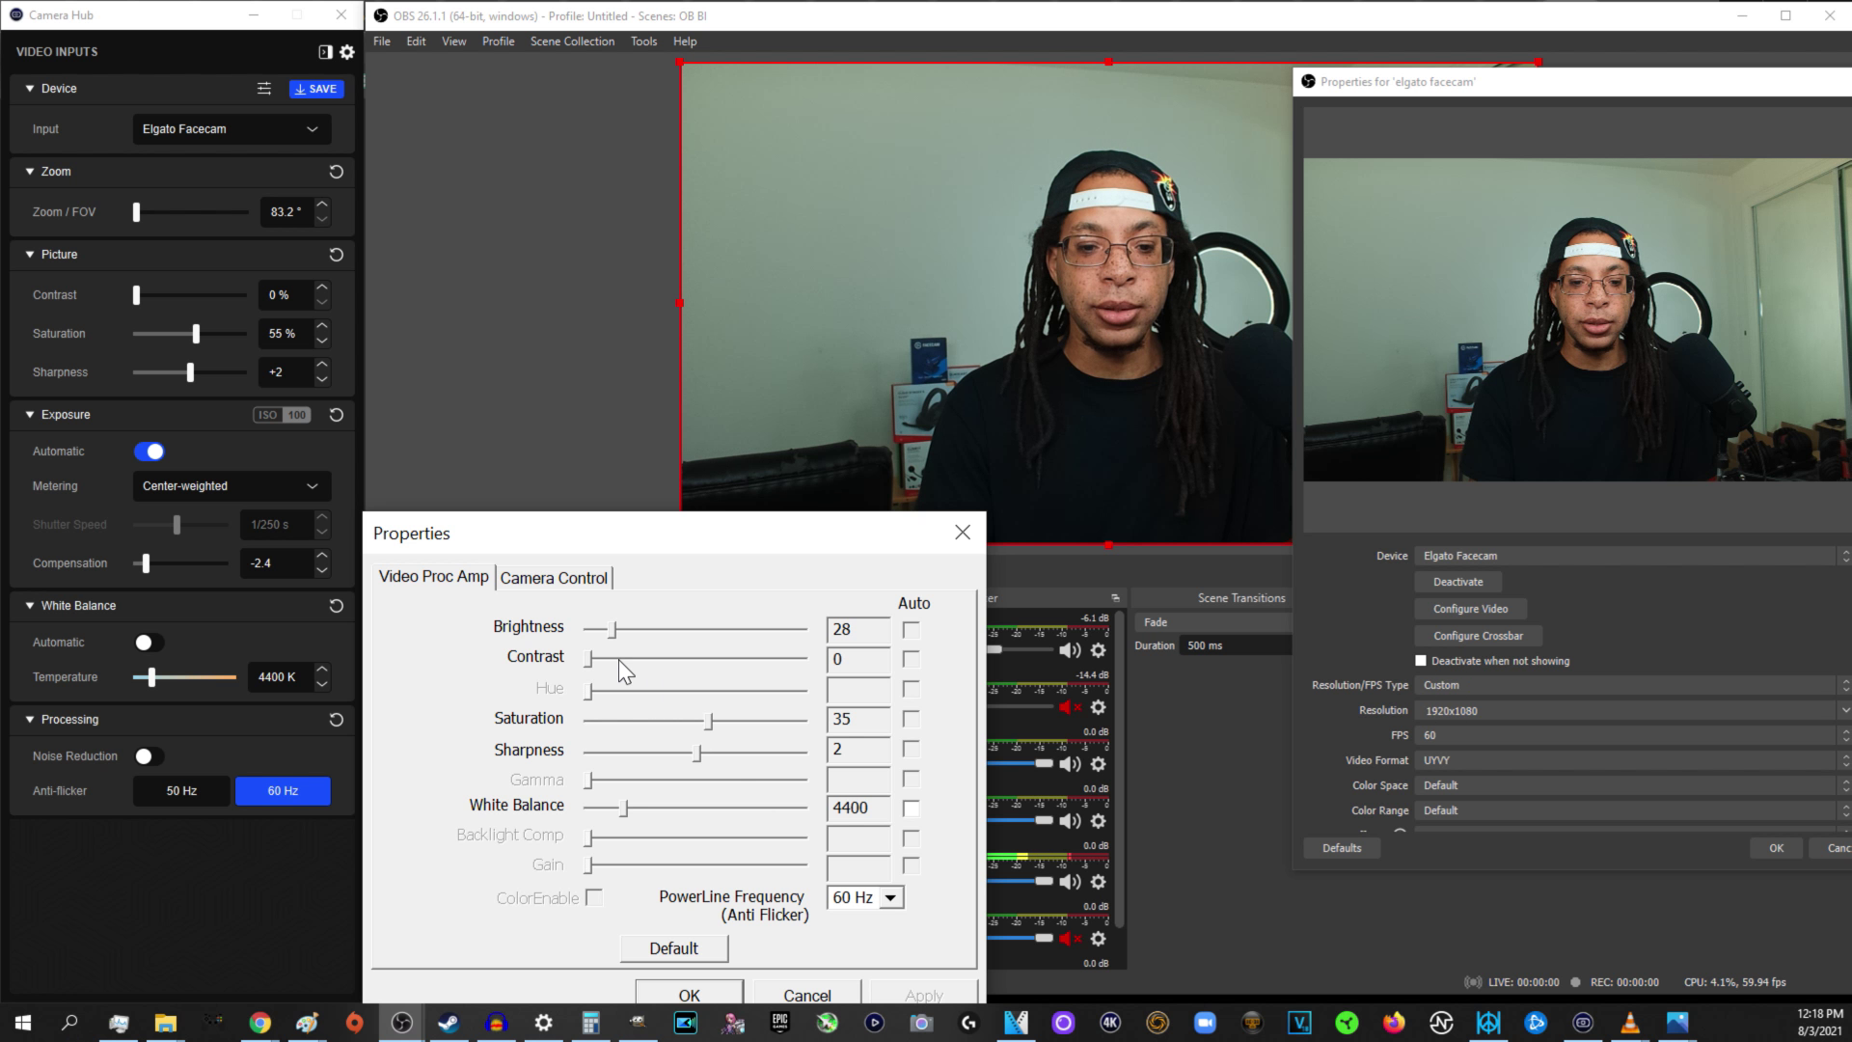Open Zoom app from taskbar
The image size is (1852, 1042).
click(x=1205, y=1023)
